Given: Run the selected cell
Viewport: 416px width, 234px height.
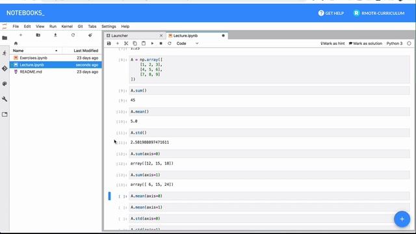Looking at the screenshot, I should (152, 44).
